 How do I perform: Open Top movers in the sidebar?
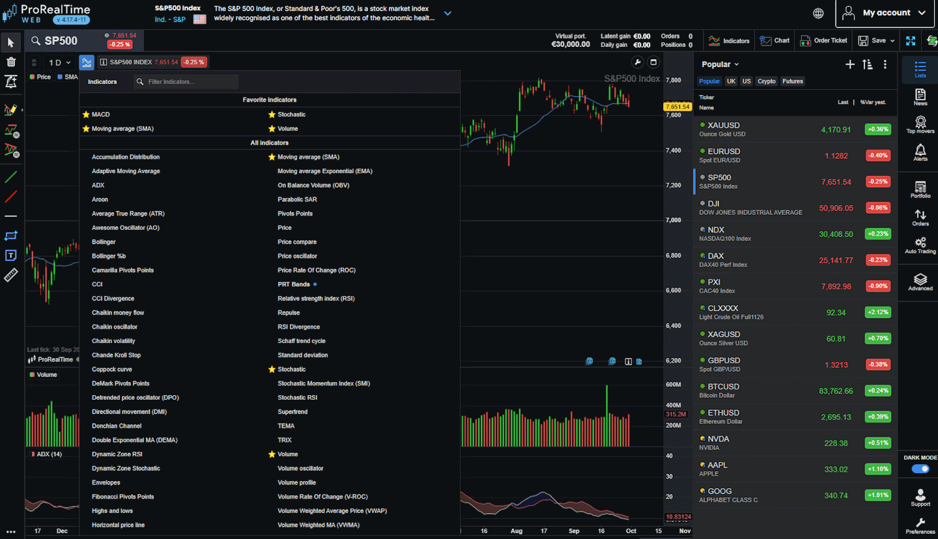click(920, 125)
